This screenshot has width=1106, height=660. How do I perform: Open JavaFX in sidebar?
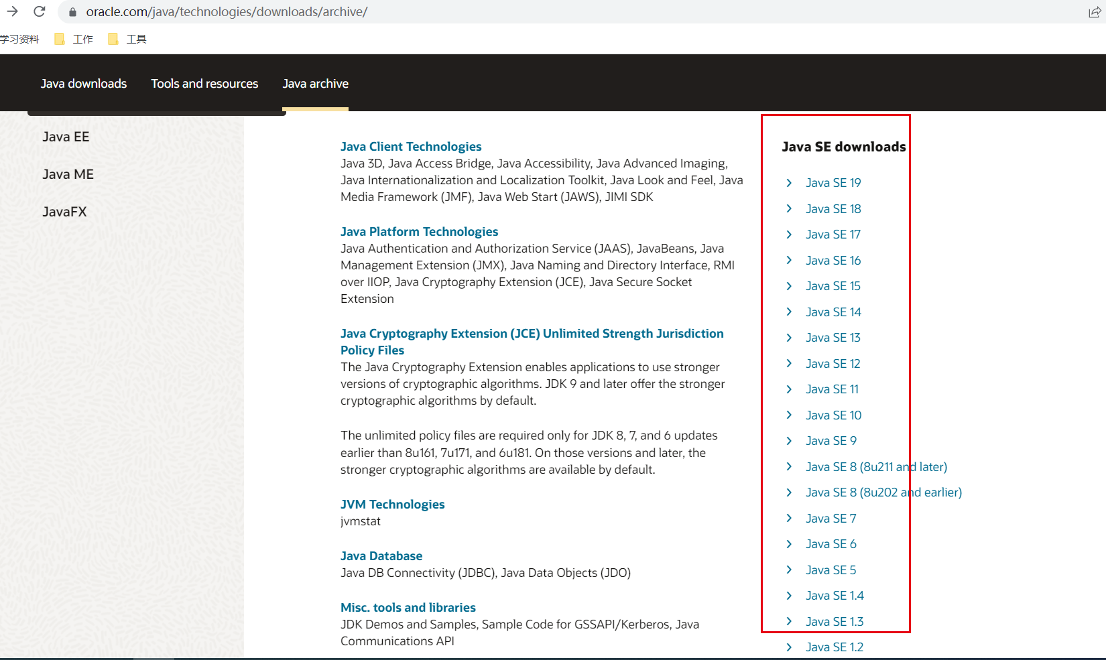(x=64, y=212)
